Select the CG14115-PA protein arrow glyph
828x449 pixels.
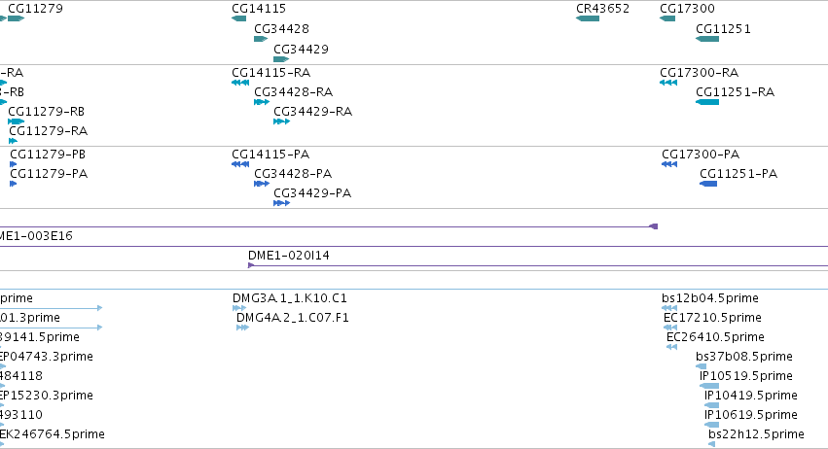tap(240, 164)
